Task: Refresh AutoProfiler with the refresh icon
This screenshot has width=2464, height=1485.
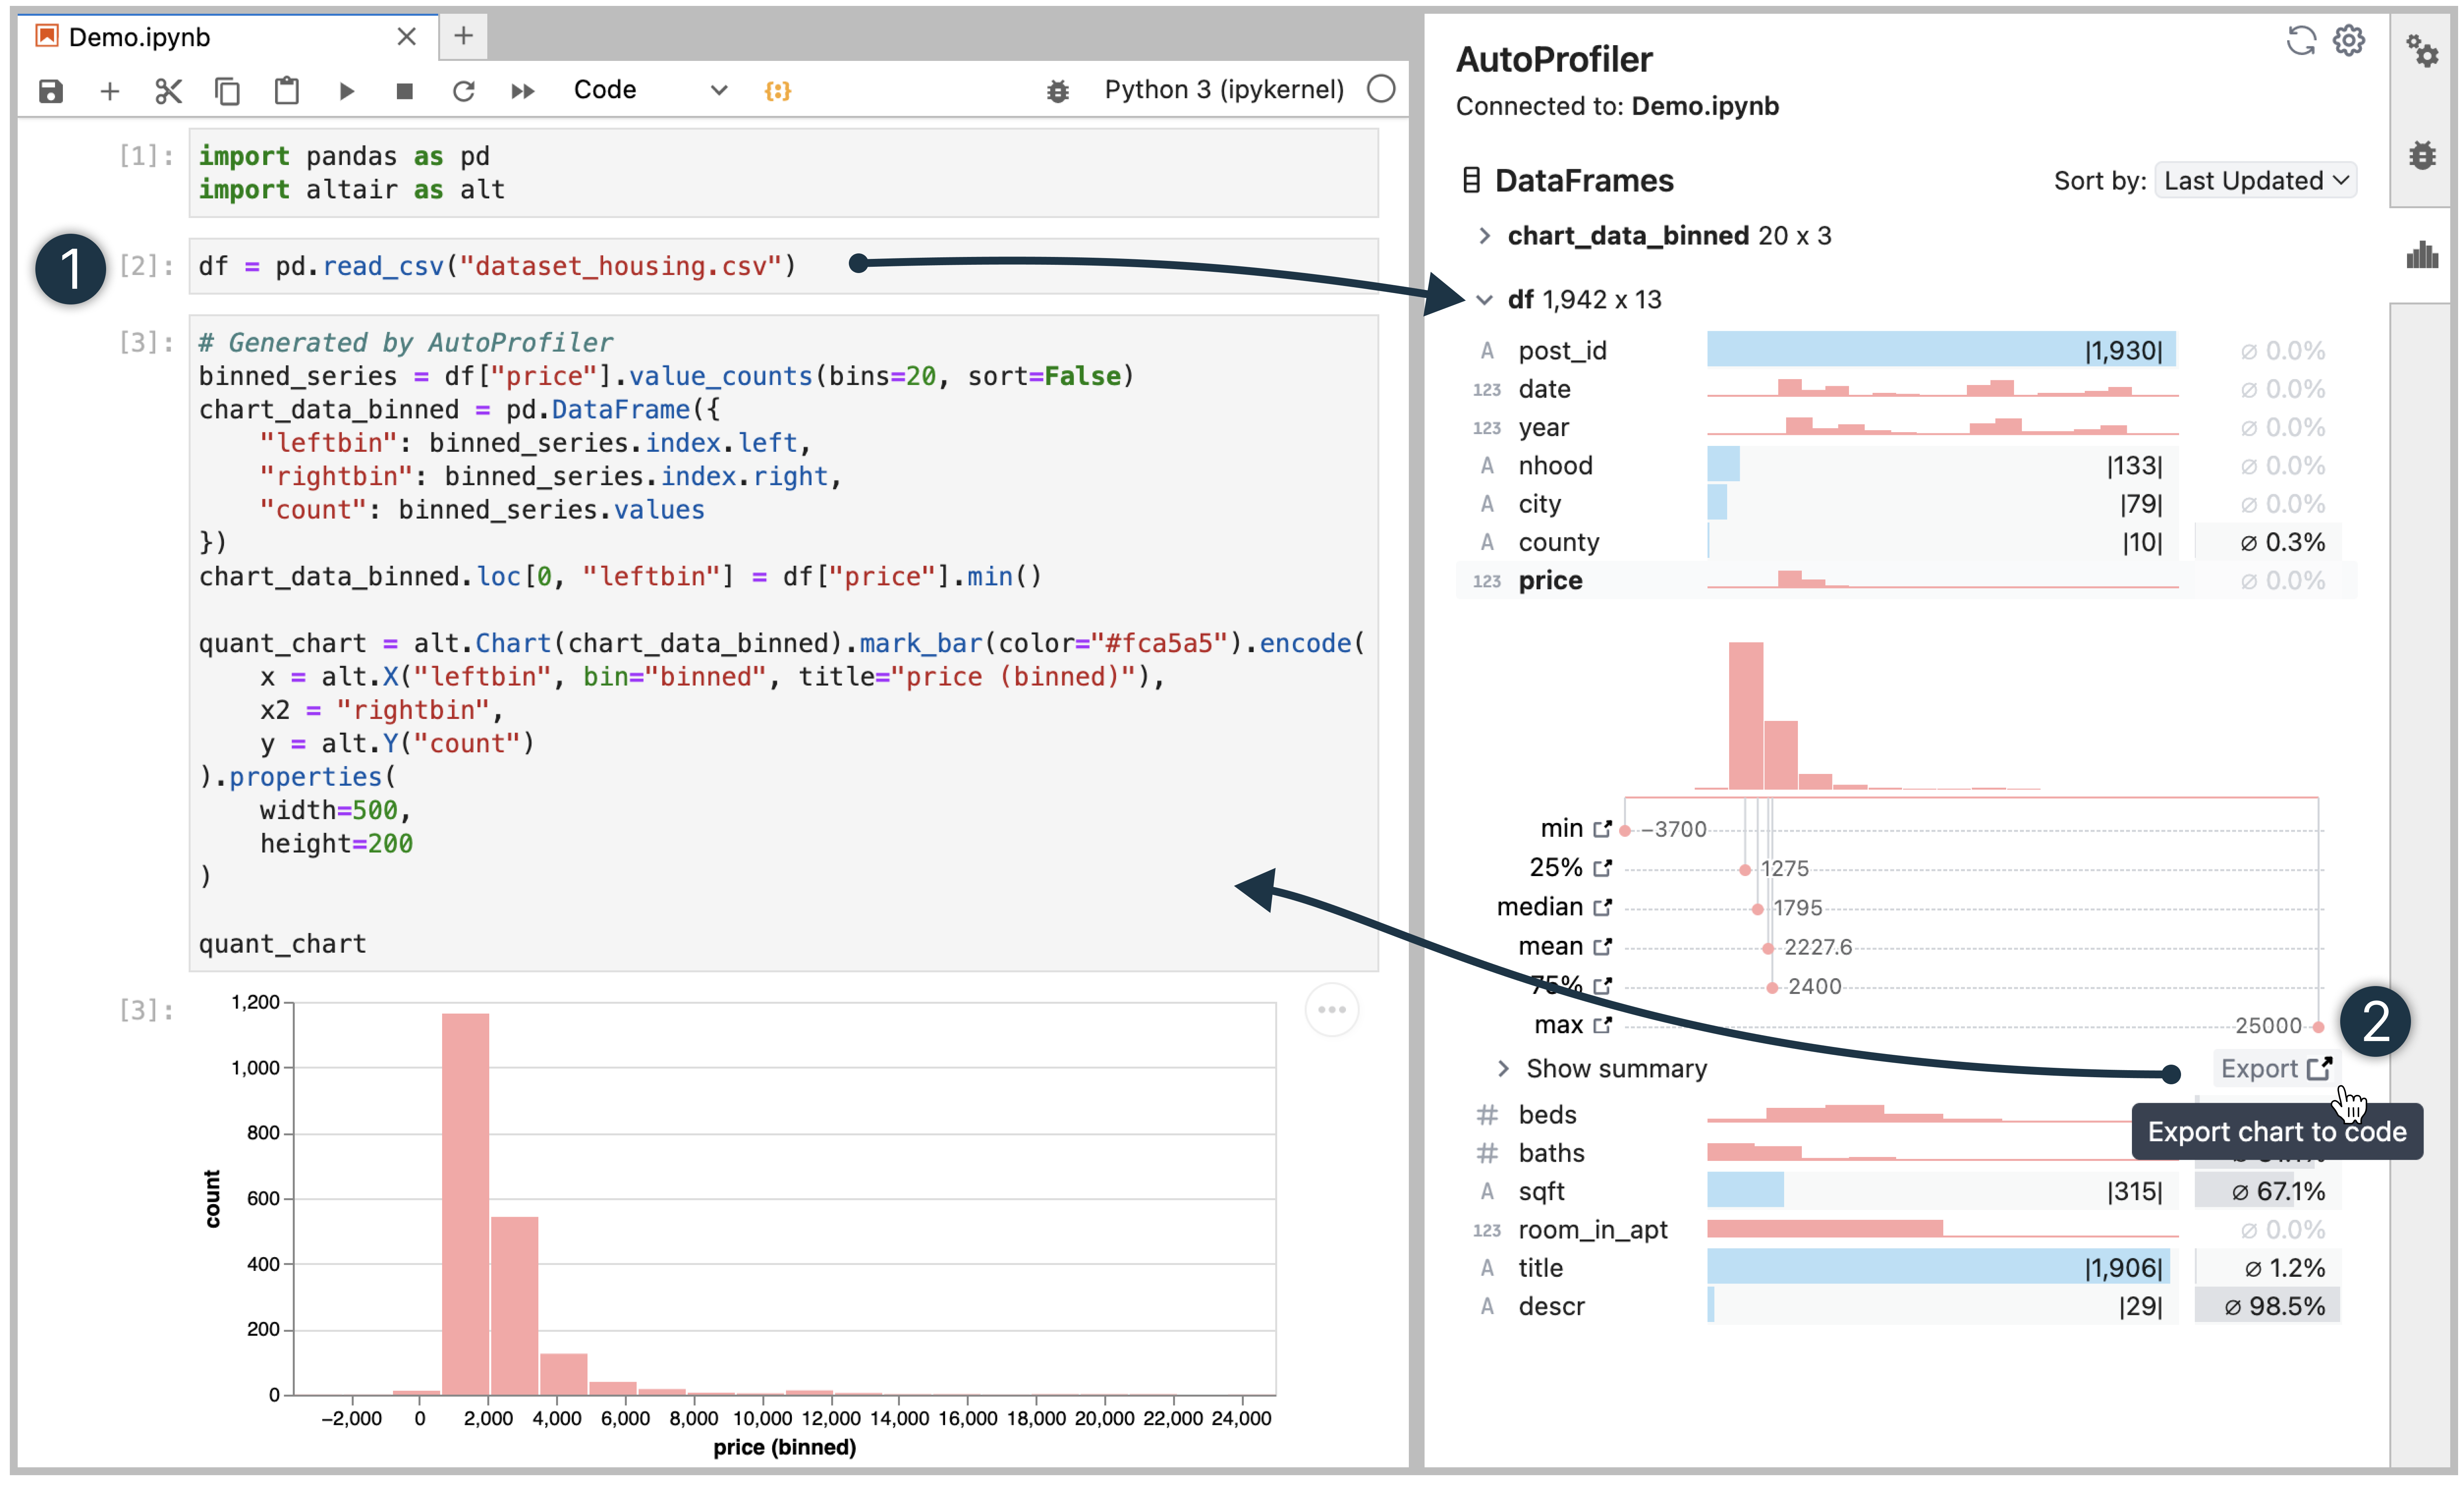Action: 2301,41
